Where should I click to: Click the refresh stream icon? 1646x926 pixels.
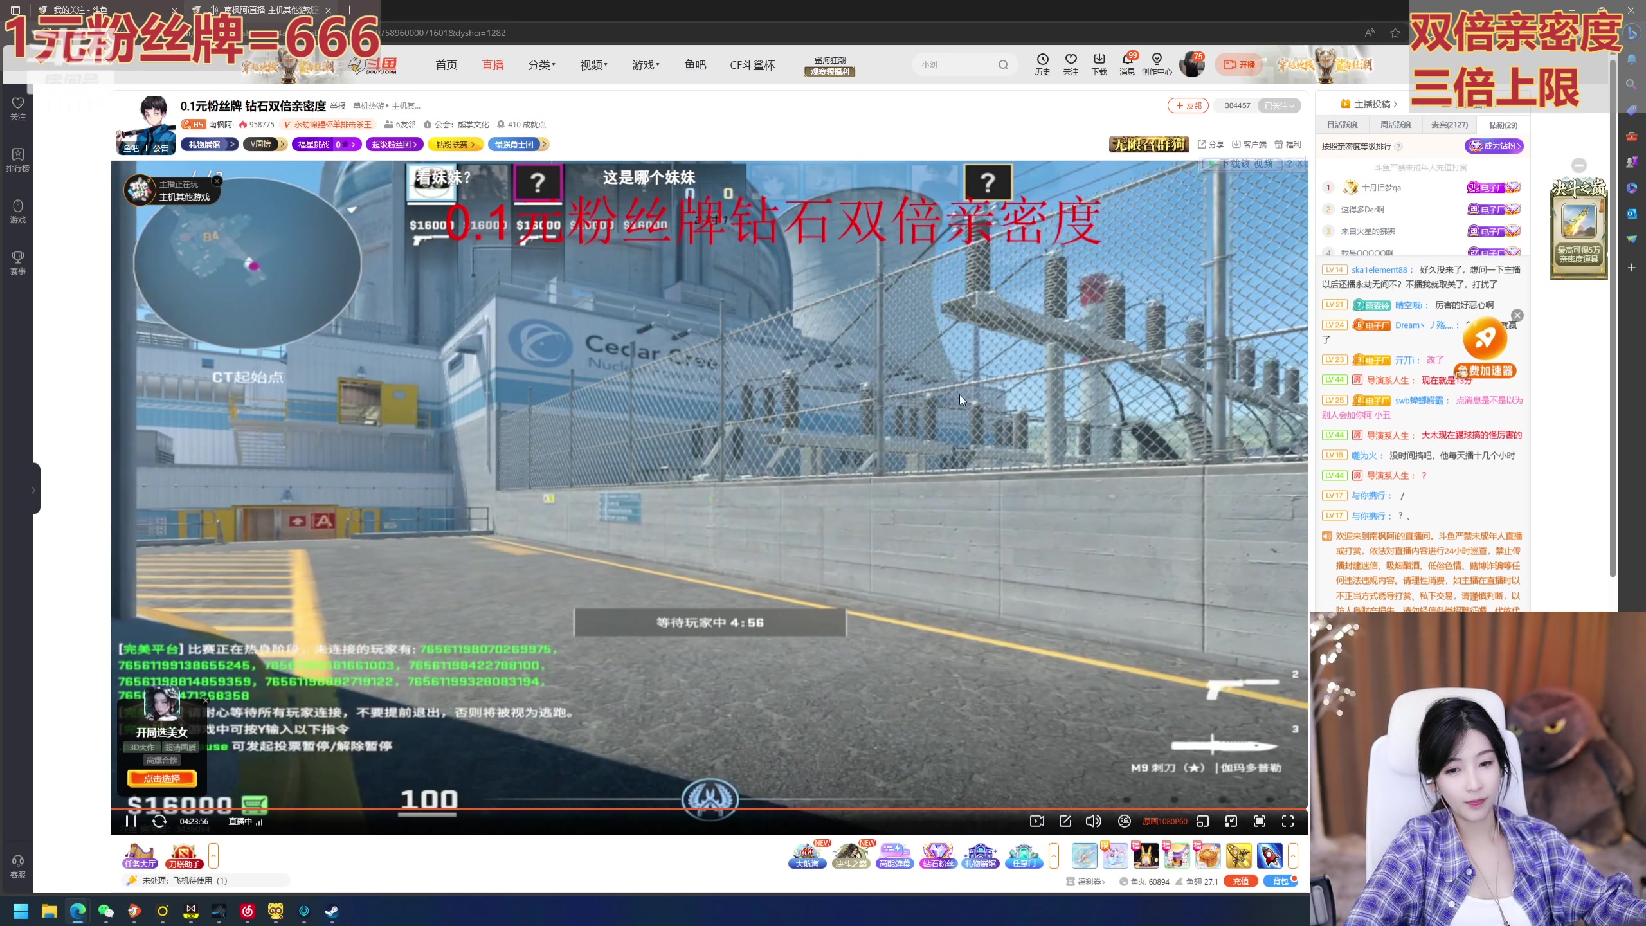point(159,821)
